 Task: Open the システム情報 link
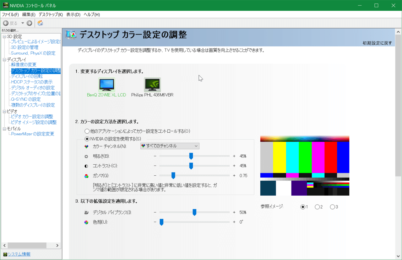click(19, 254)
